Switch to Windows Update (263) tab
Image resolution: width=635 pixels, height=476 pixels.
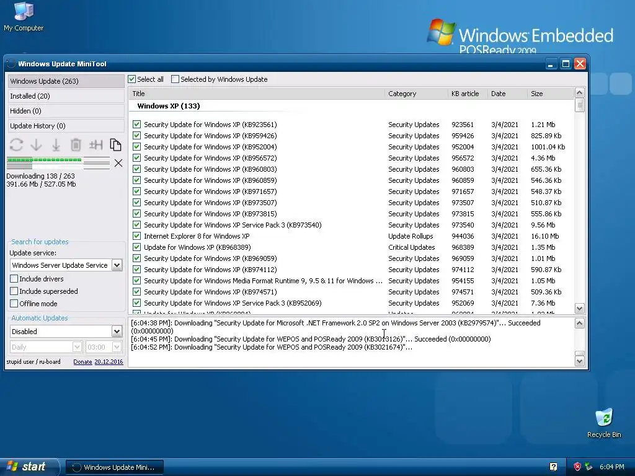pos(66,81)
